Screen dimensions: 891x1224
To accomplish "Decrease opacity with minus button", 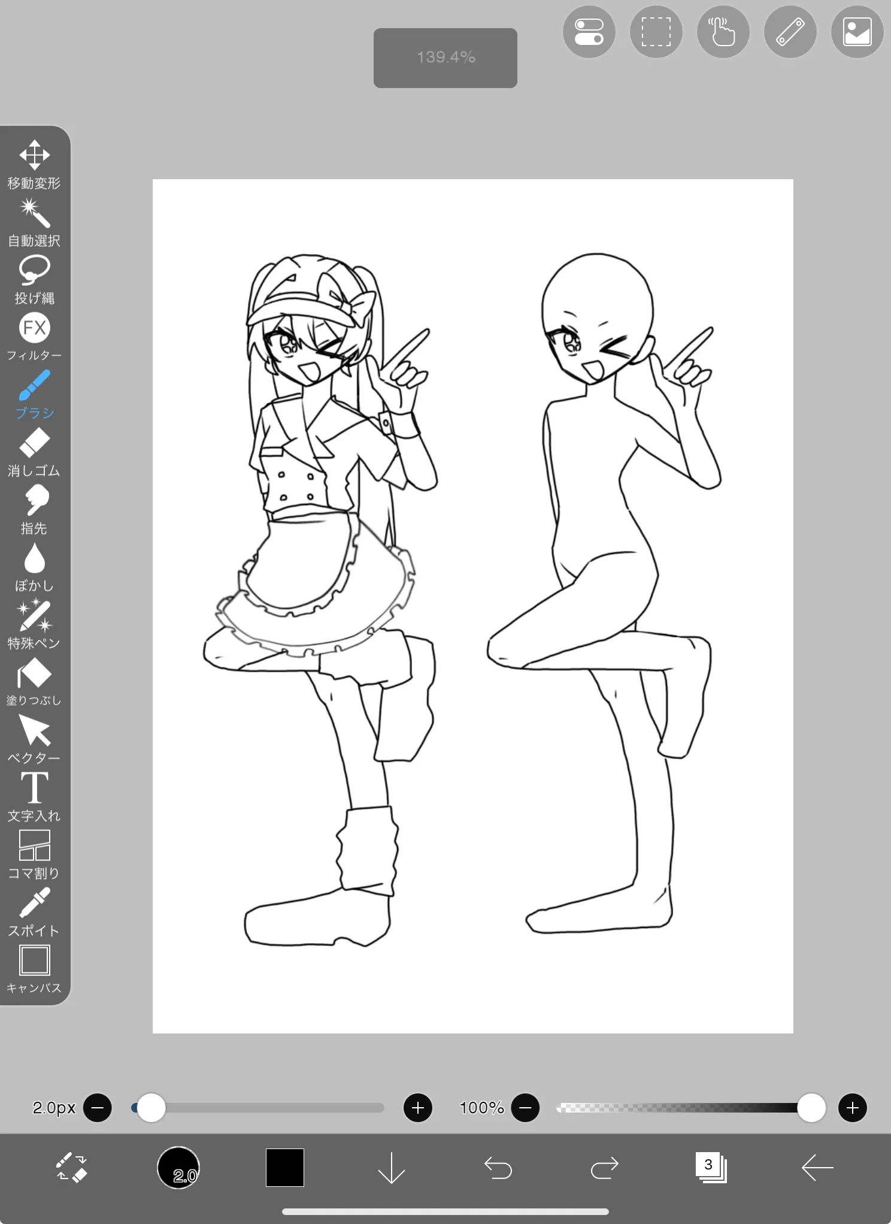I will click(525, 1108).
